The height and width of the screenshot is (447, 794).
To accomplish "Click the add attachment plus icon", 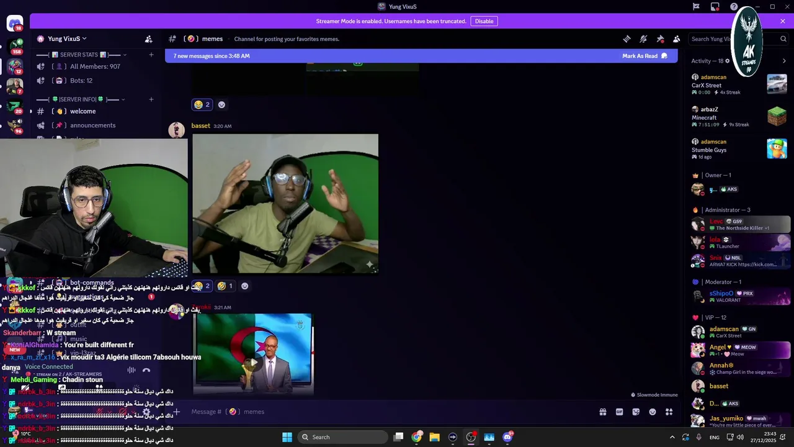I will 177,412.
